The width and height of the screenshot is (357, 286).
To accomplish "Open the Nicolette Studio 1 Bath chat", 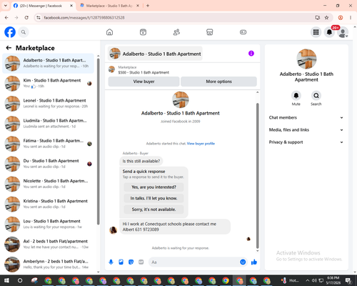I will [x=48, y=184].
